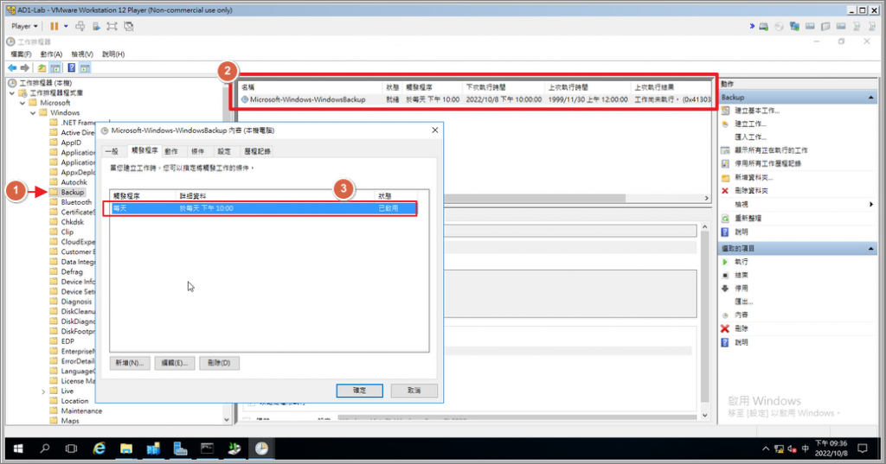Select the Bluetooth folder in the tree
The height and width of the screenshot is (464, 886).
click(x=76, y=202)
